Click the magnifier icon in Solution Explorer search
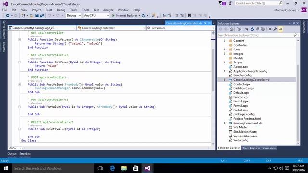The height and width of the screenshot is (173, 308). [295, 35]
